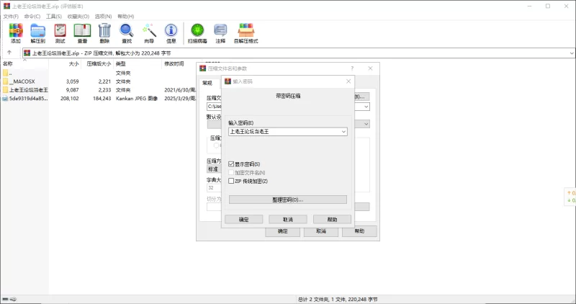Expand the address bar path dropdown
This screenshot has height=304, width=576.
[x=571, y=53]
